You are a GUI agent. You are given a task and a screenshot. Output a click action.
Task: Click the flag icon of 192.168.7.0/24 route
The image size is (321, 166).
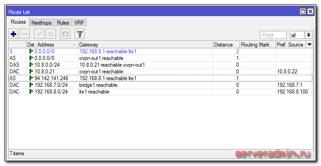coord(31,85)
